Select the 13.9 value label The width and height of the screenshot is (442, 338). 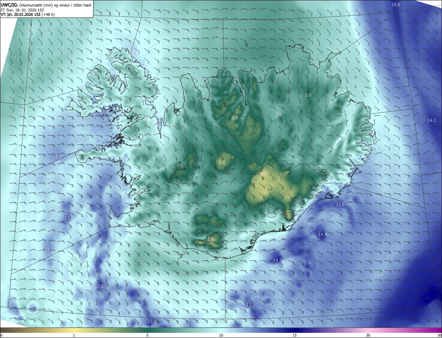coord(152,321)
